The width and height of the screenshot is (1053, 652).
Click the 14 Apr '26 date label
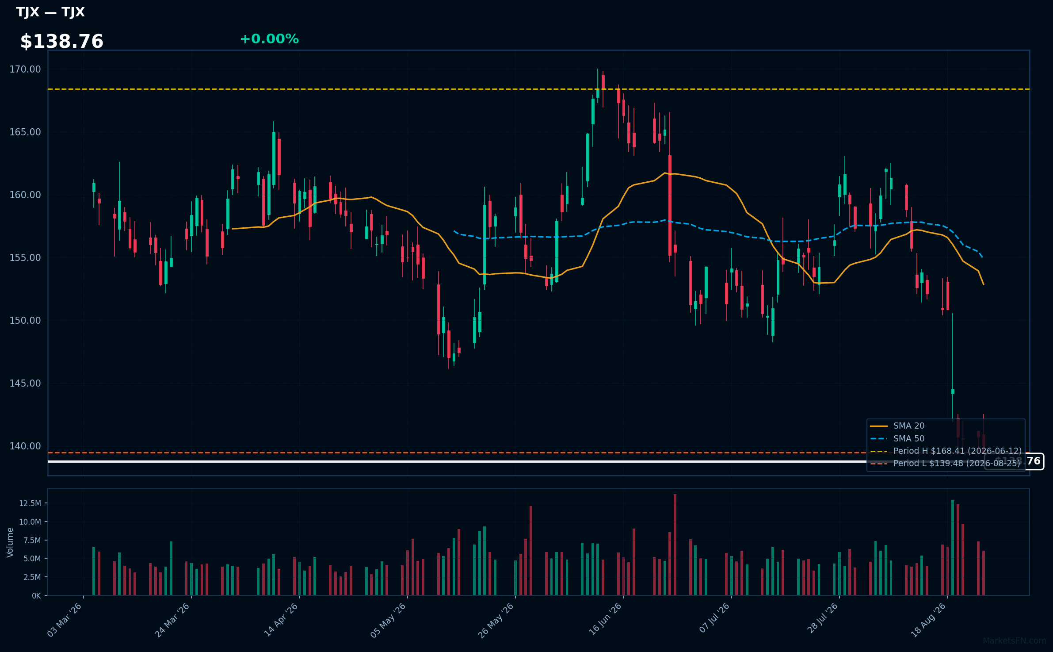tap(280, 620)
